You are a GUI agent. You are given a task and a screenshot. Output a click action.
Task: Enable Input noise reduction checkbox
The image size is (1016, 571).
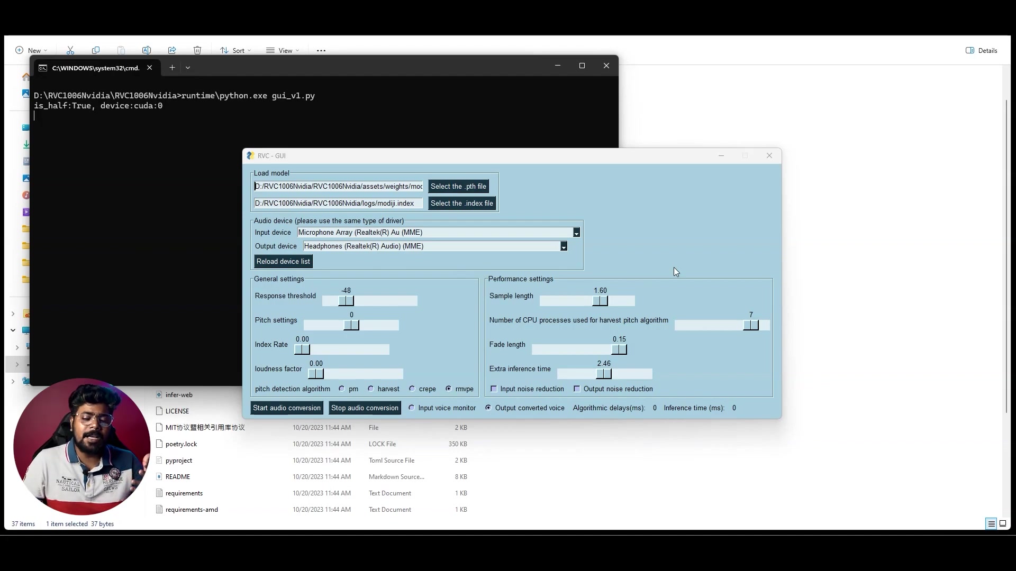coord(494,389)
